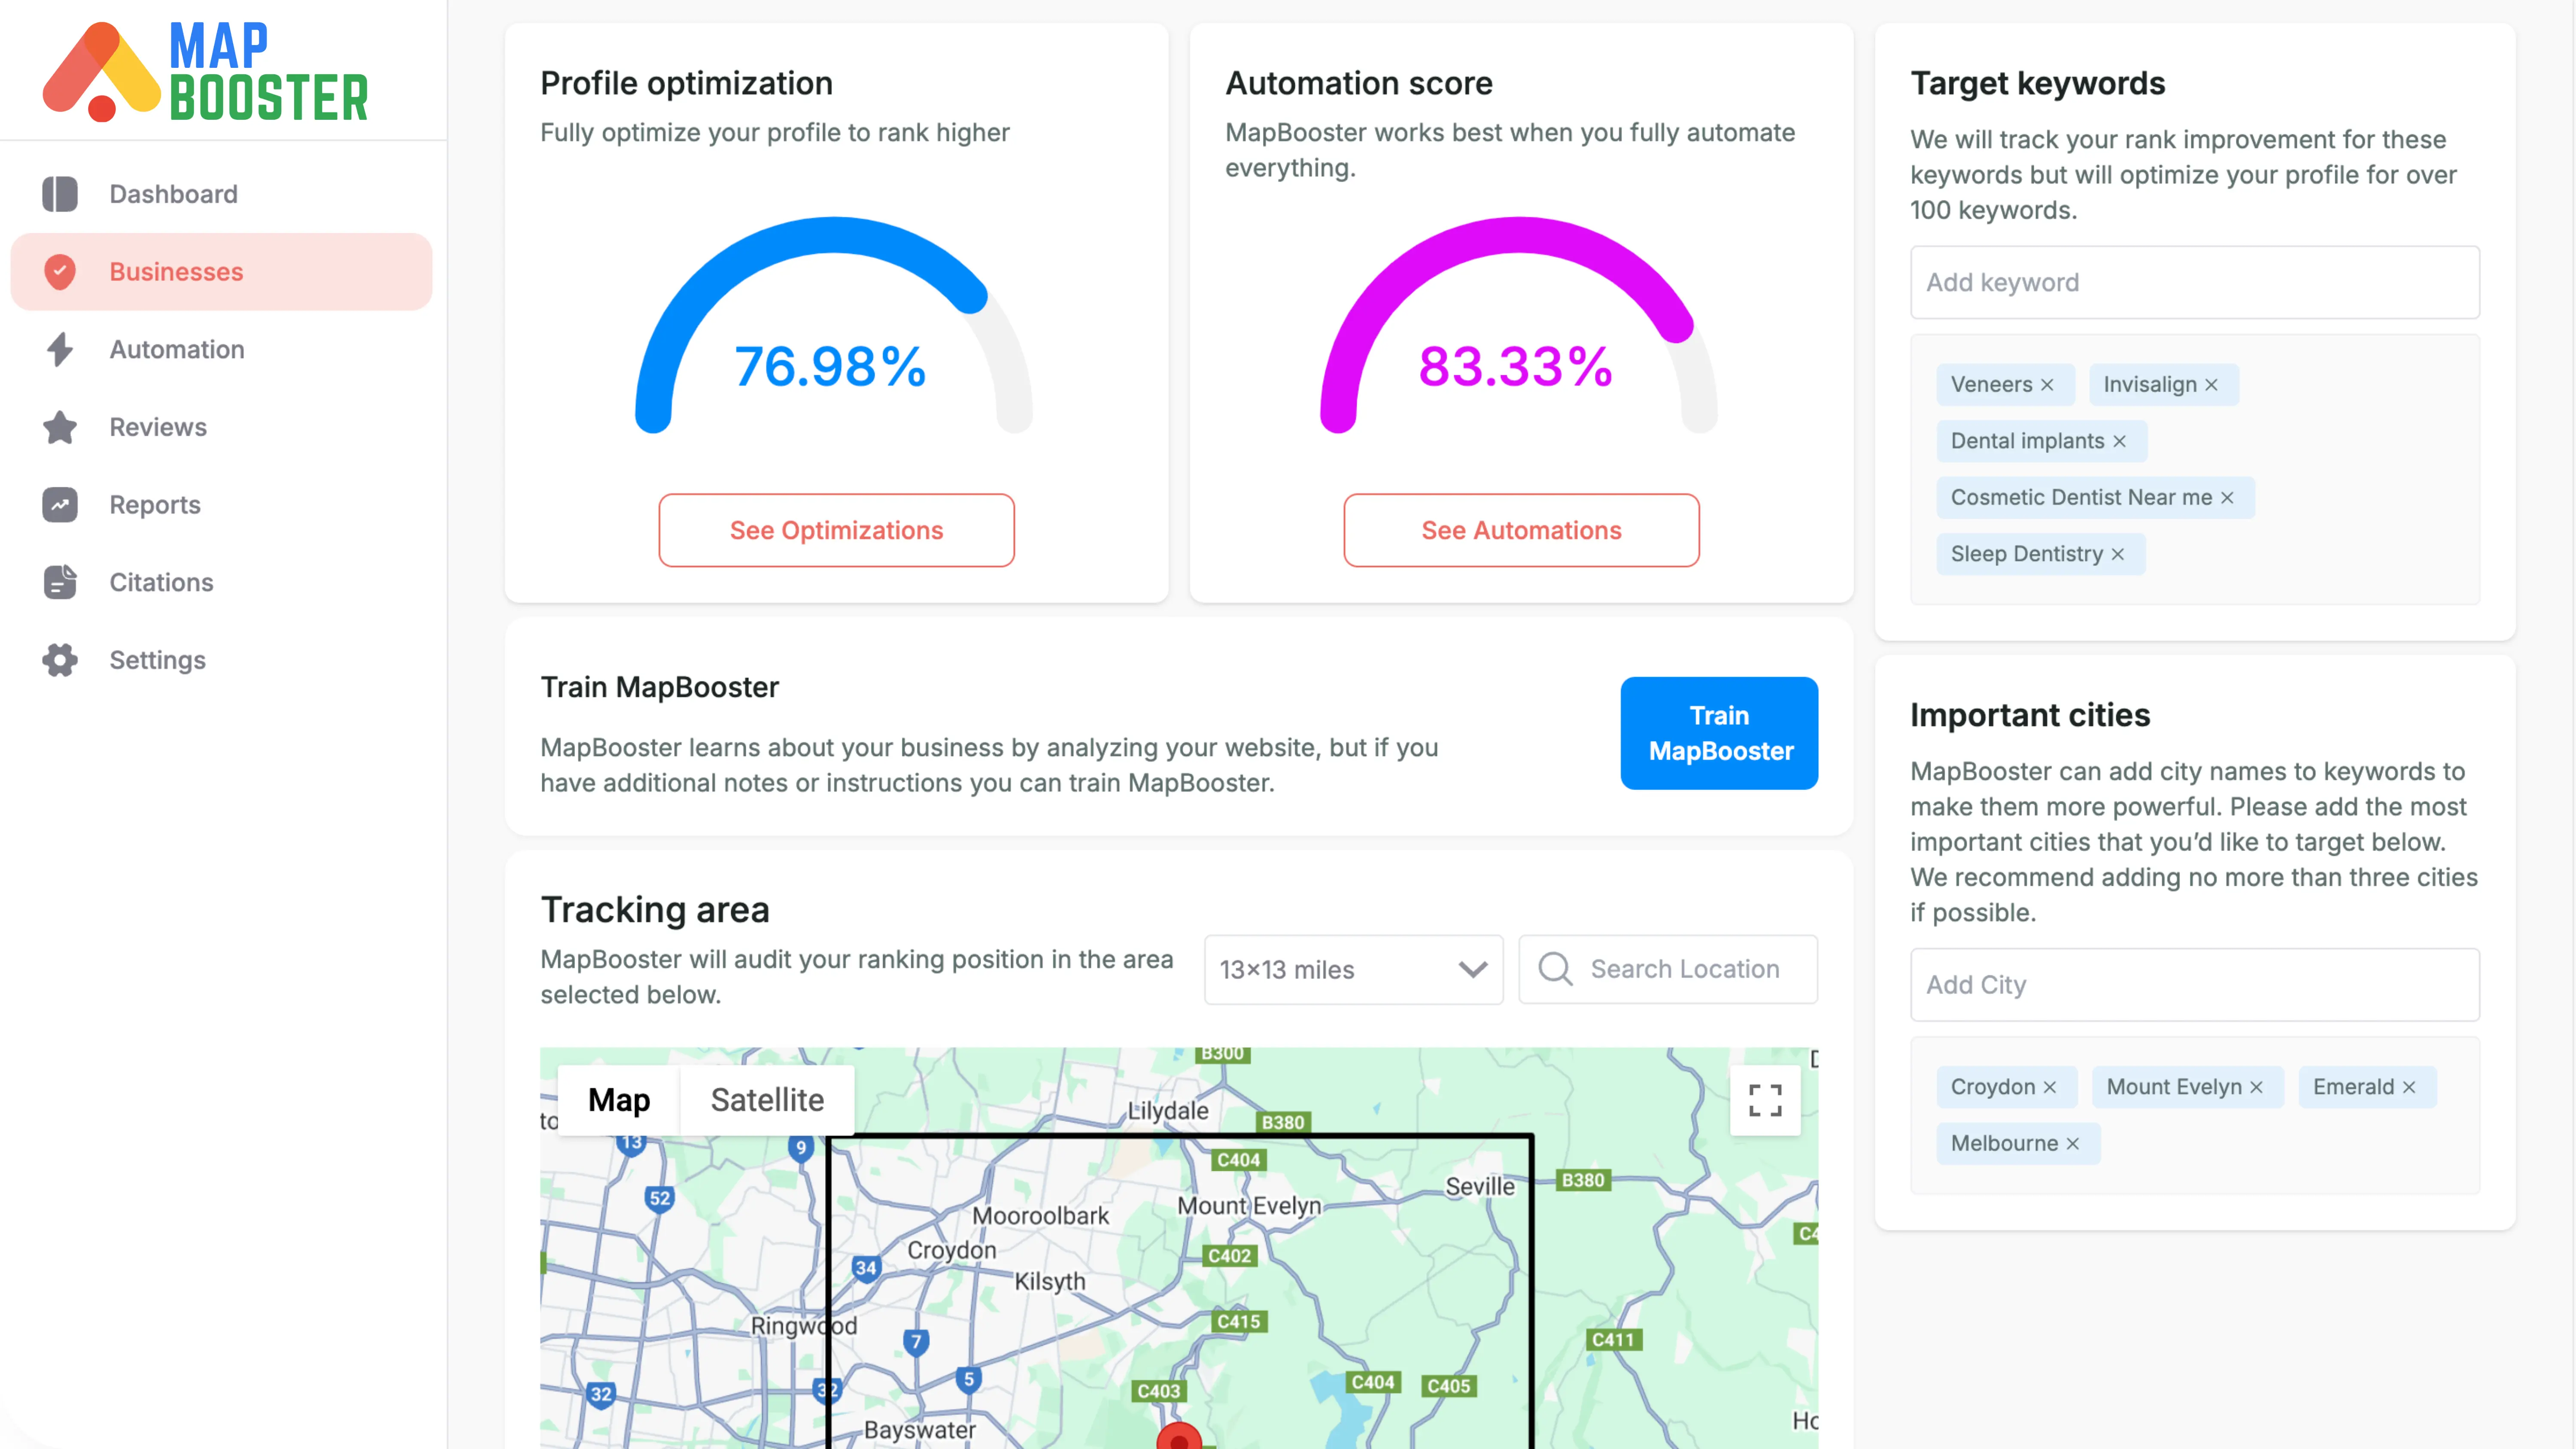
Task: Click the Bayswater map label
Action: pos(919,1430)
